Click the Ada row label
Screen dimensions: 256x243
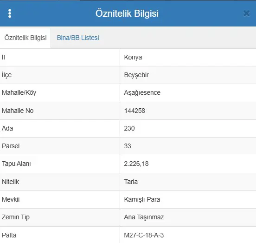pyautogui.click(x=7, y=128)
